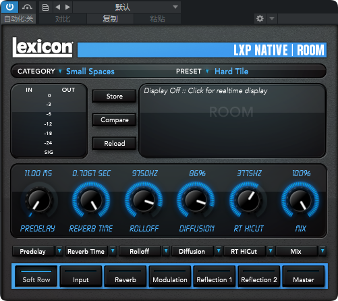
Task: Click the RT HiCut assignment field
Action: click(x=244, y=251)
